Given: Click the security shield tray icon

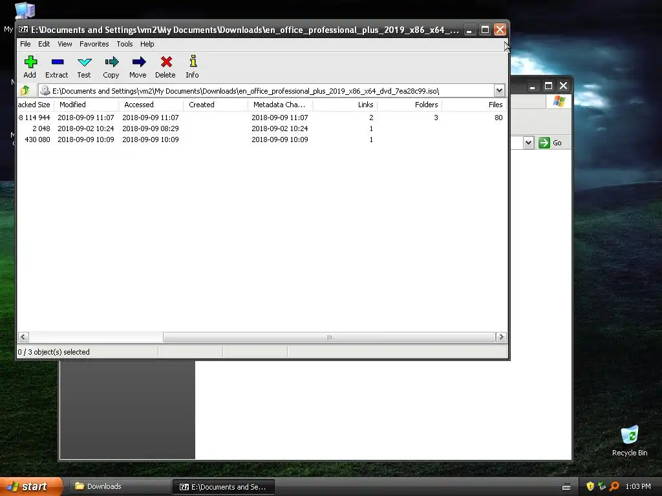Looking at the screenshot, I should pos(590,486).
